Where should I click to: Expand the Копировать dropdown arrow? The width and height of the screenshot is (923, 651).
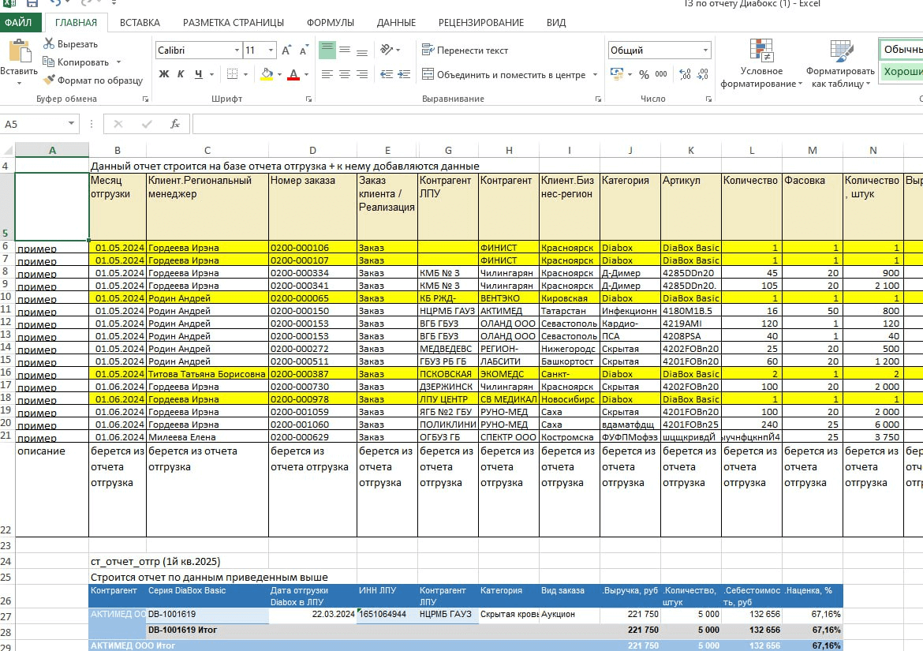(118, 62)
